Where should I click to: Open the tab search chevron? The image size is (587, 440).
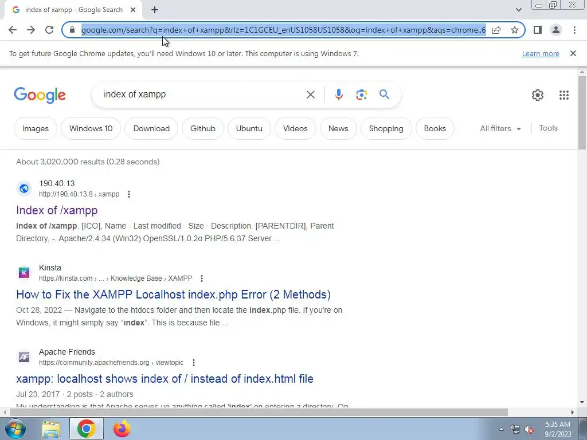coord(518,10)
